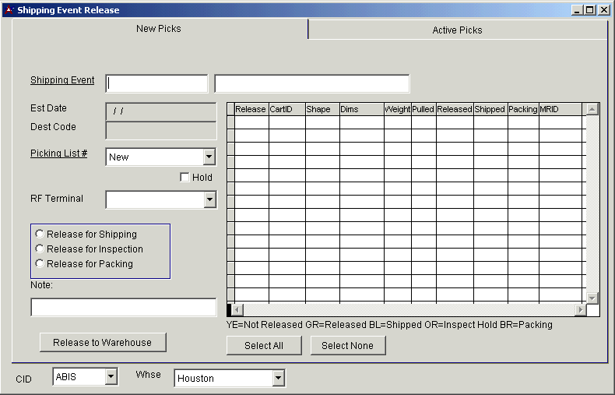Enable the Hold checkbox
The width and height of the screenshot is (615, 395).
(x=184, y=178)
